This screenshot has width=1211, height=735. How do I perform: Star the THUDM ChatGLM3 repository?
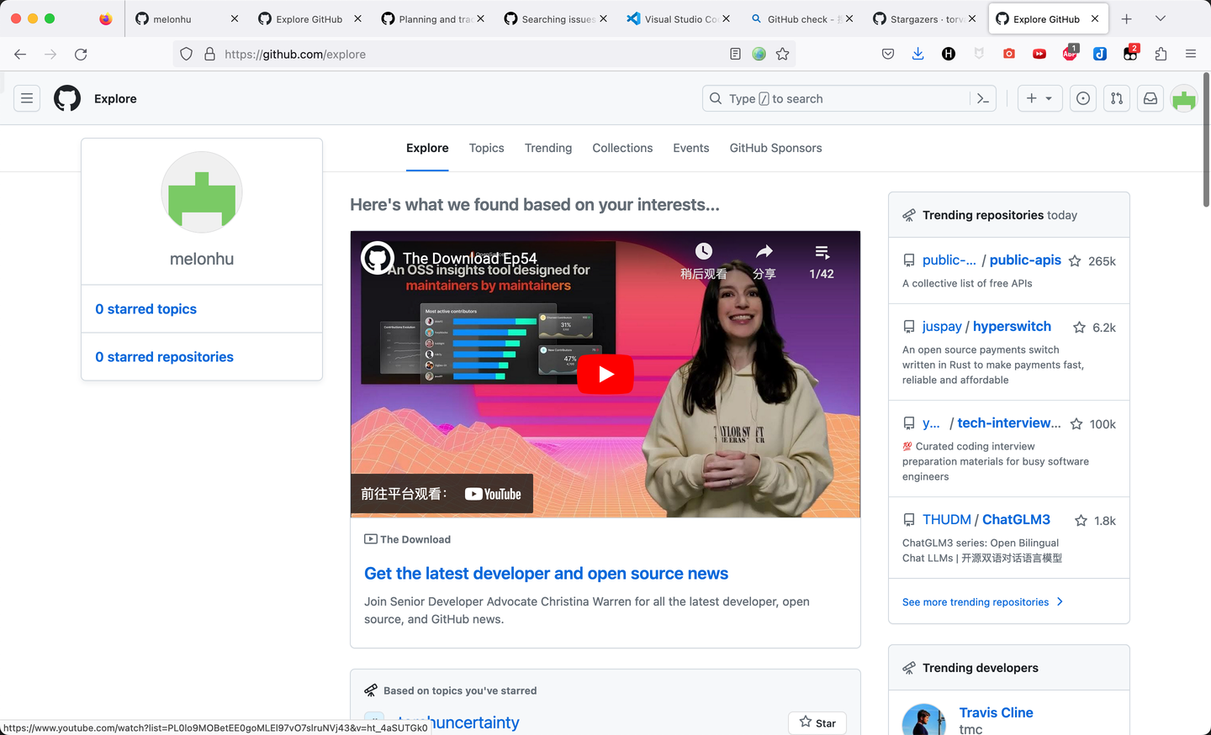coord(1081,521)
